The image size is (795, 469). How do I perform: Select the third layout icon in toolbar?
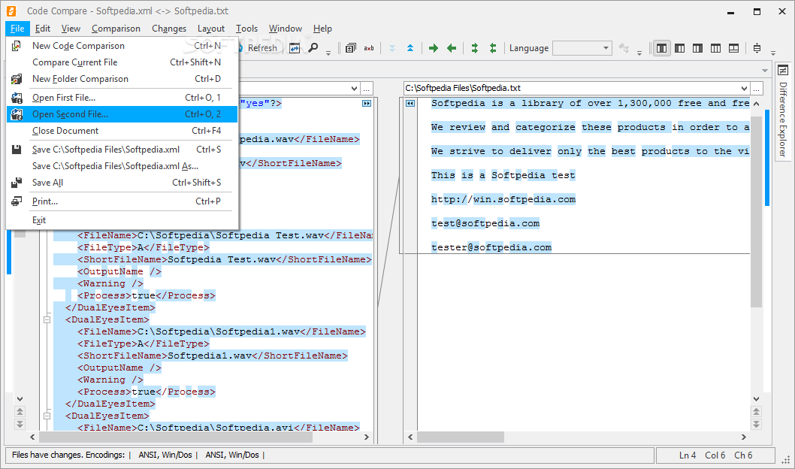[697, 48]
